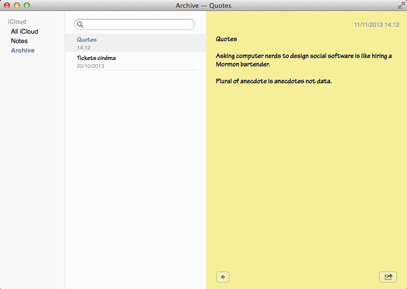This screenshot has width=407, height=289.
Task: Click the iCloud account header
Action: pos(17,22)
